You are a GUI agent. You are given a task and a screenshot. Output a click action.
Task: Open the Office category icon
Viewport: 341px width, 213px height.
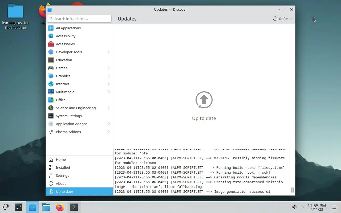tap(51, 100)
